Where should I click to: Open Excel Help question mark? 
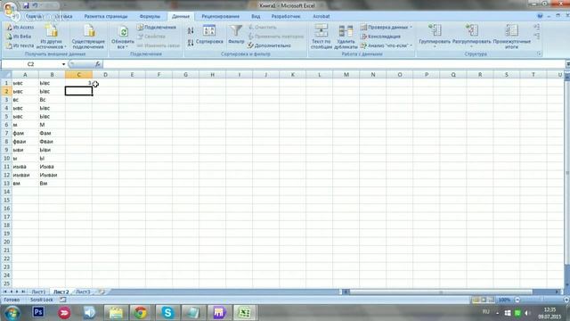coord(540,16)
